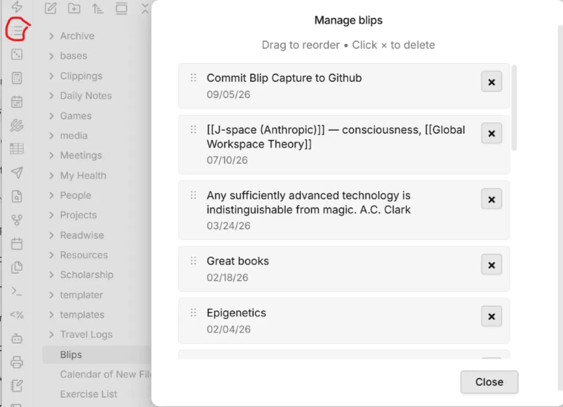This screenshot has width=563, height=407.
Task: Open the terminal command prompt icon in the ribbon
Action: coord(17,291)
